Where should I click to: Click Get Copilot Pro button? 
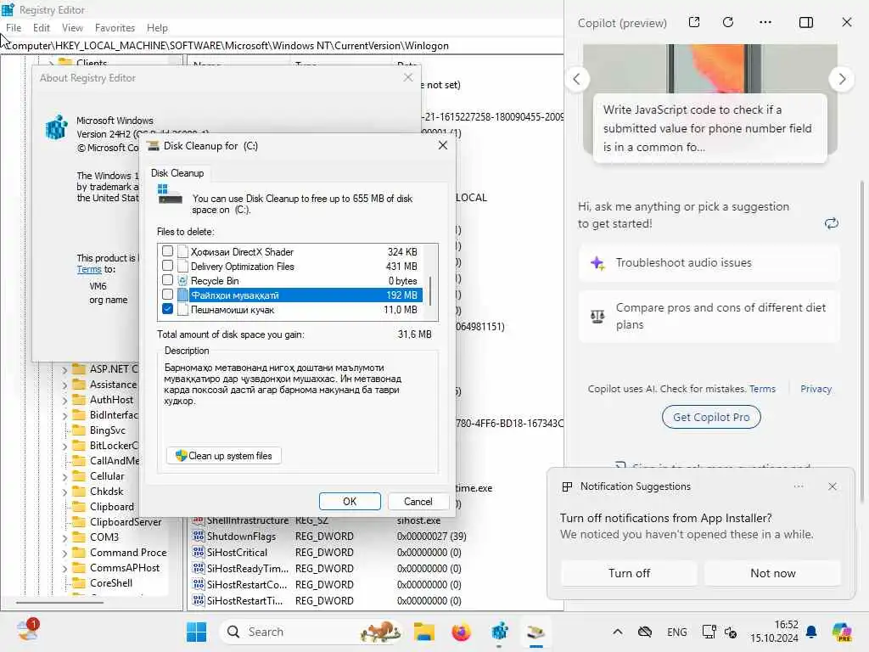coord(711,417)
